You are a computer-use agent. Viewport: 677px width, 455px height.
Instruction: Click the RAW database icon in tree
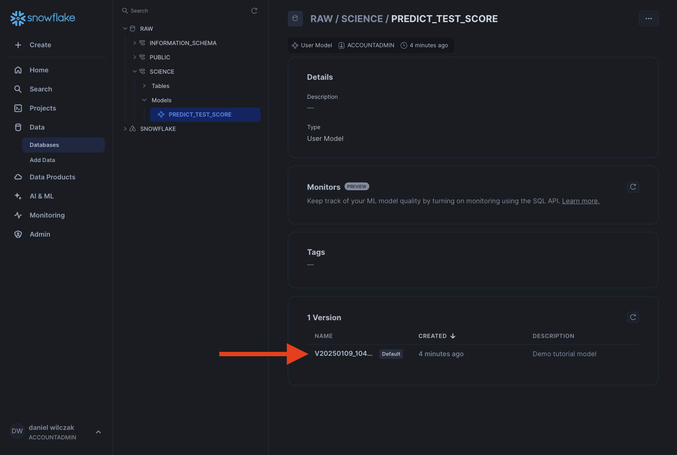point(133,29)
